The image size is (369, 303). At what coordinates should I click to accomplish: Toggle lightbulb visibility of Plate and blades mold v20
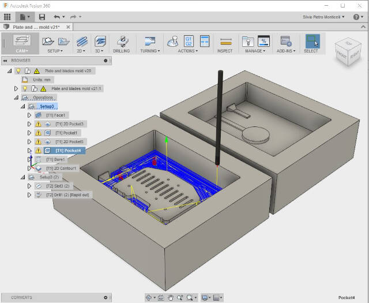[x=18, y=70]
